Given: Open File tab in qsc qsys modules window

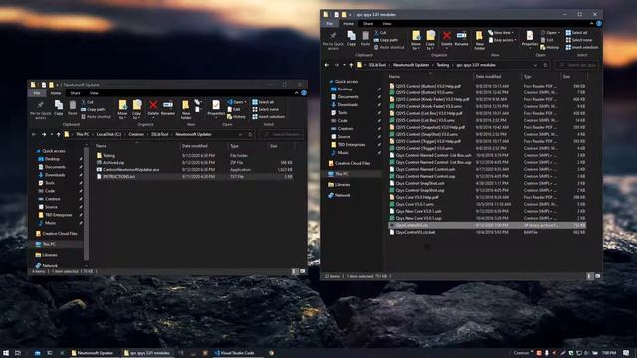Looking at the screenshot, I should 330,24.
